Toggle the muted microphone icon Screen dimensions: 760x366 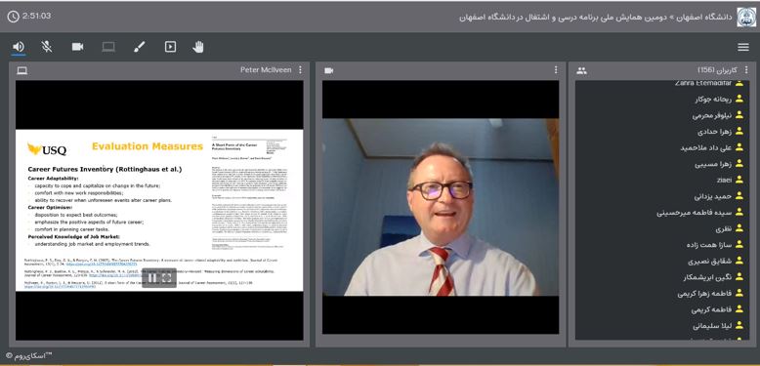(x=47, y=47)
